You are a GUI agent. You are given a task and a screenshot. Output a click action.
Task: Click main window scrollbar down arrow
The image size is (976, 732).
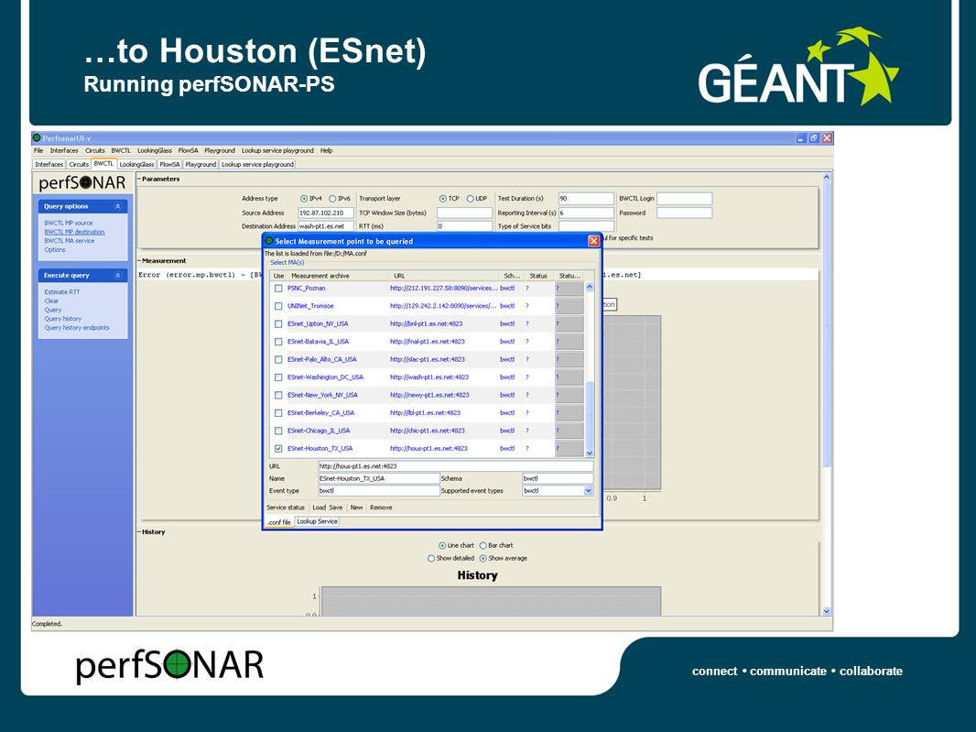coord(827,611)
